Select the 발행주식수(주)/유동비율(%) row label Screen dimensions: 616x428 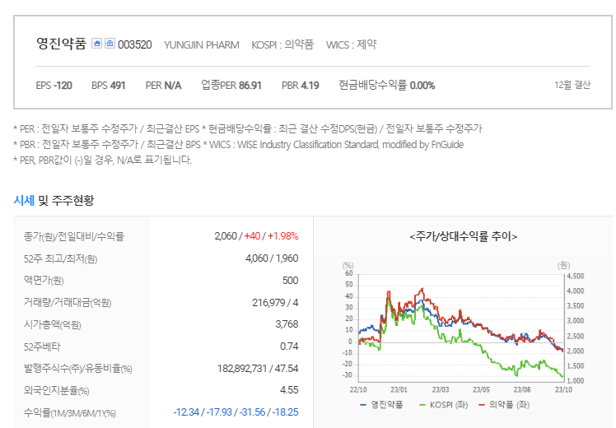[x=77, y=369]
